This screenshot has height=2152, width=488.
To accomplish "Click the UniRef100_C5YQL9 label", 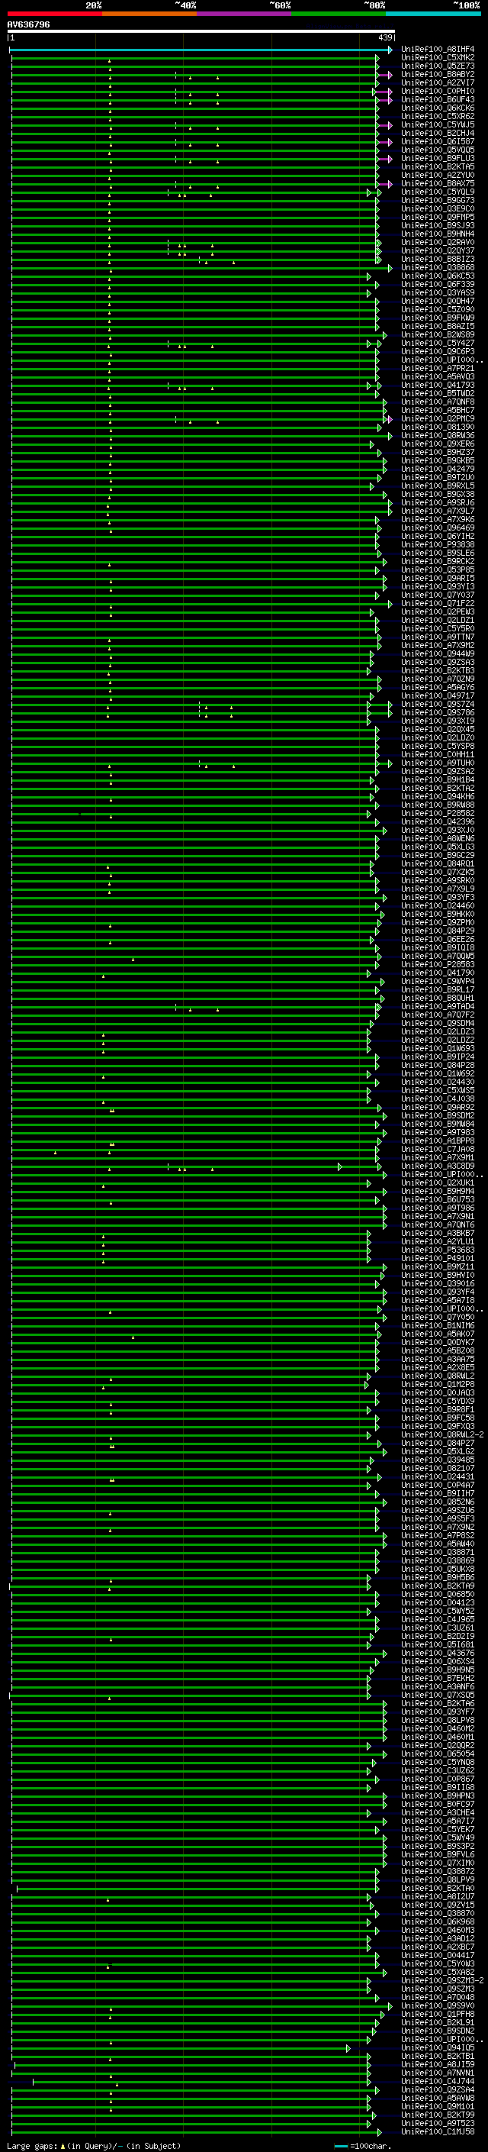I will [438, 192].
